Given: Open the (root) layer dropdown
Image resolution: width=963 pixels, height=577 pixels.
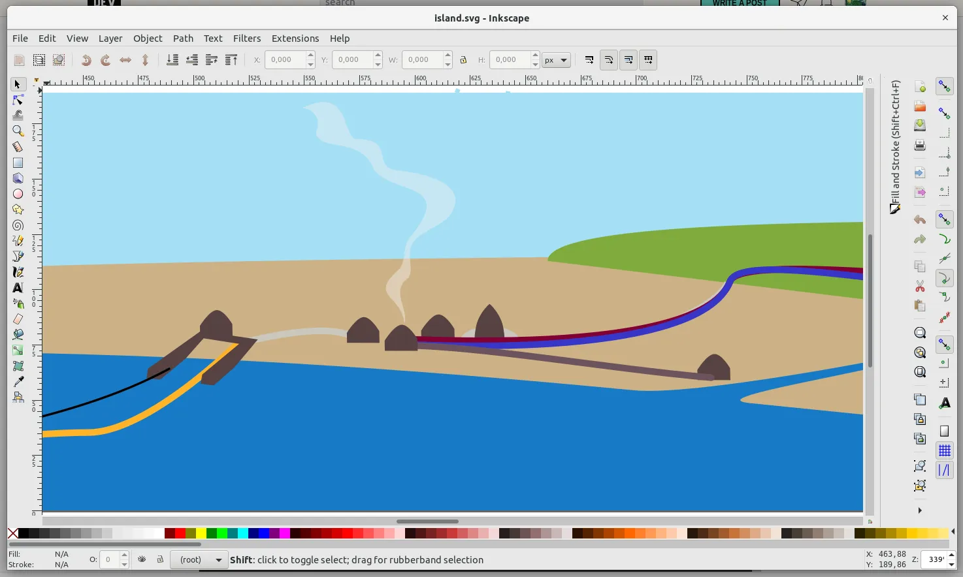Looking at the screenshot, I should pyautogui.click(x=199, y=559).
